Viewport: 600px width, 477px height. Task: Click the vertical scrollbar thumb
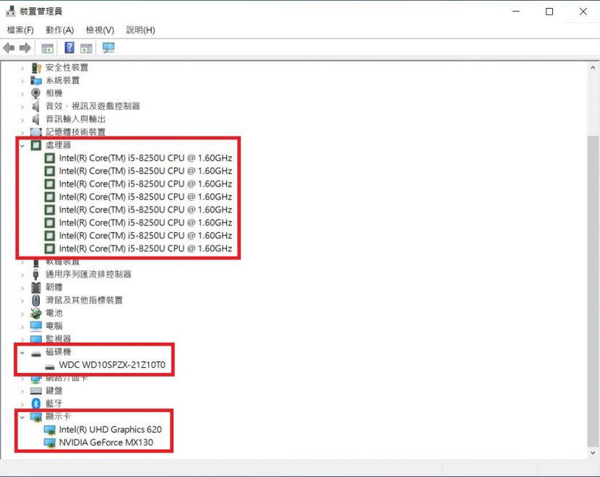(x=593, y=291)
